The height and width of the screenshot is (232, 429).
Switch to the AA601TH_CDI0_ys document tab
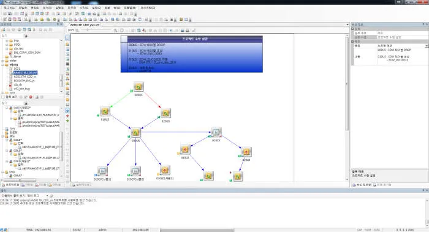(85, 25)
